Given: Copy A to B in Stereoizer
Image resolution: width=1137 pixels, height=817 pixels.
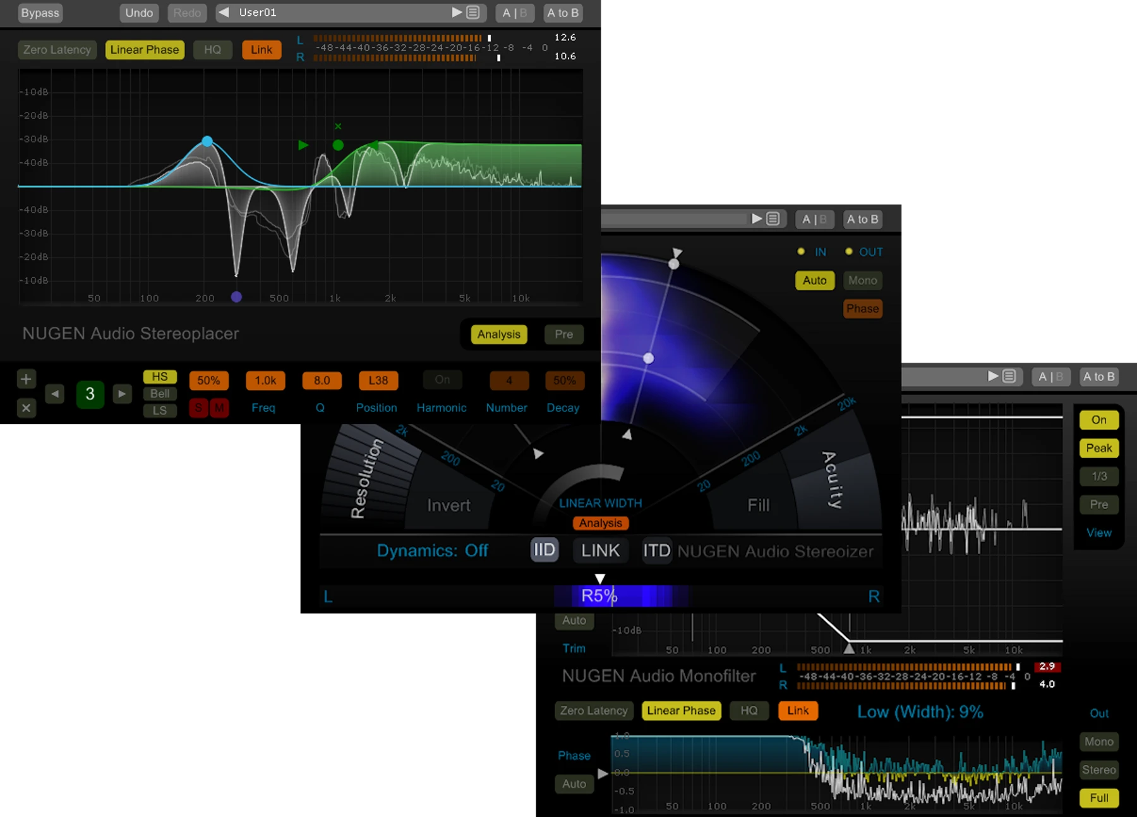Looking at the screenshot, I should 863,219.
